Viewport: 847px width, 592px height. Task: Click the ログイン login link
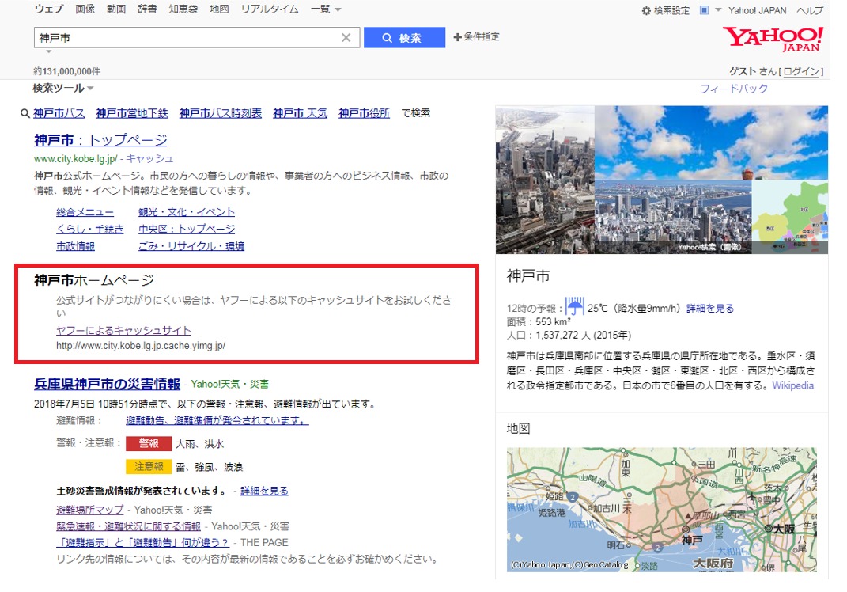pyautogui.click(x=800, y=71)
